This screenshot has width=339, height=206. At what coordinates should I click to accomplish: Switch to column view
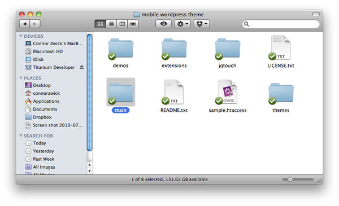pos(122,24)
